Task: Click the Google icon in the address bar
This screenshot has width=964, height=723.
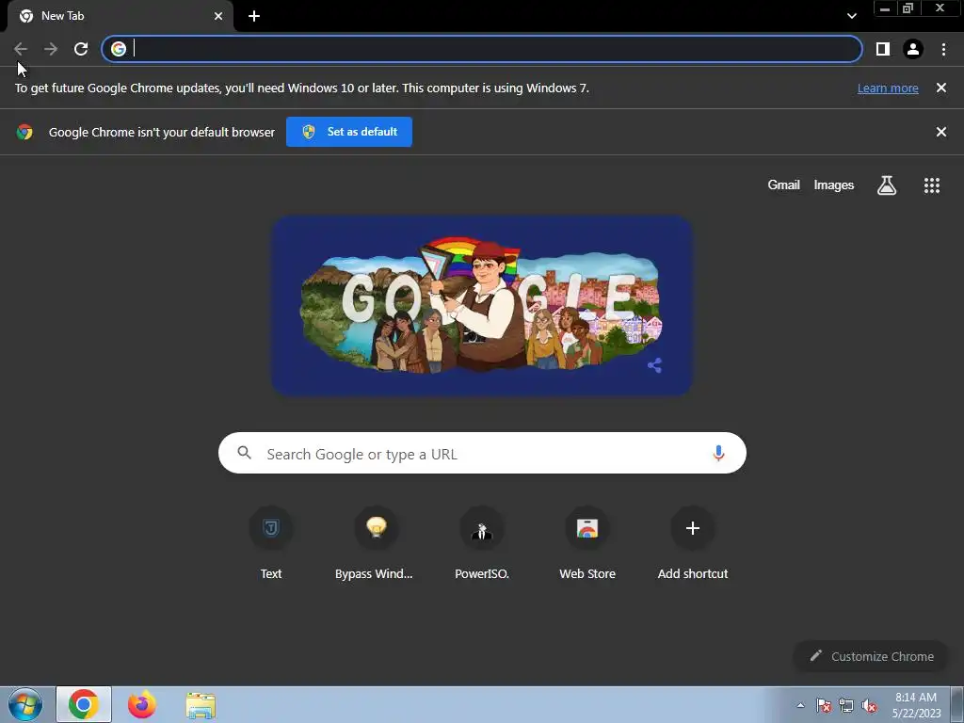Action: click(119, 49)
